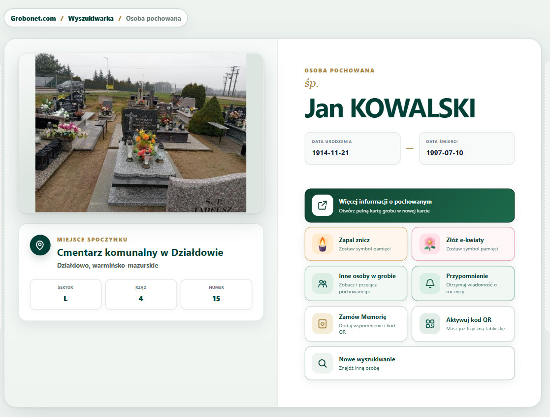Click the Rząd 4 box
This screenshot has width=550, height=417.
(x=141, y=294)
